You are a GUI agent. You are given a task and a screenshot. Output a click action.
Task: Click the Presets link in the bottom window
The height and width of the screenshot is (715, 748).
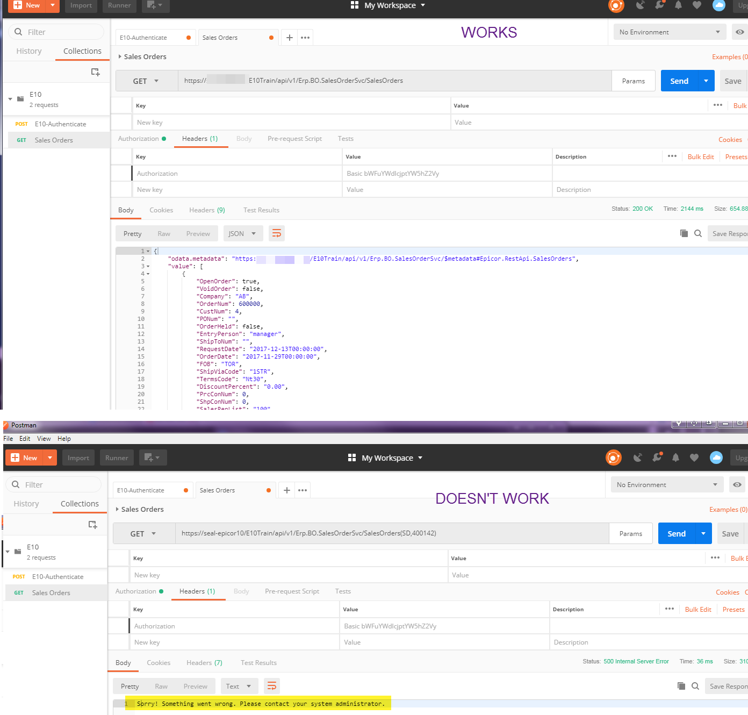(x=733, y=610)
